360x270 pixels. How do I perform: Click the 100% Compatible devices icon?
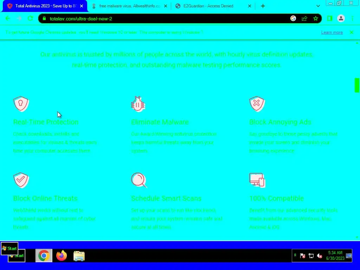point(257,180)
